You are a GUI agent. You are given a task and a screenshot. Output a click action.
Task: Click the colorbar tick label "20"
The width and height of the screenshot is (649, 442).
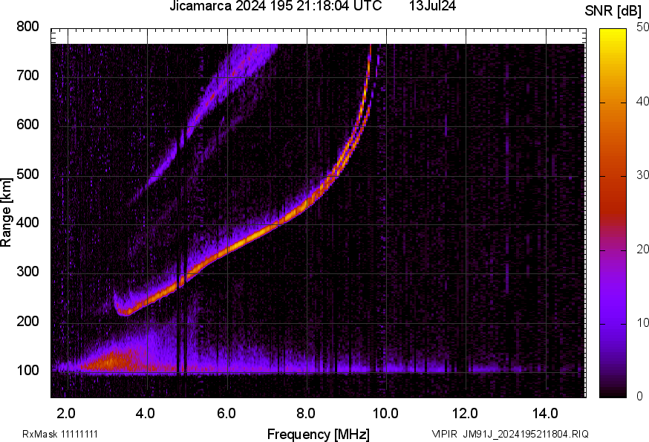point(642,250)
